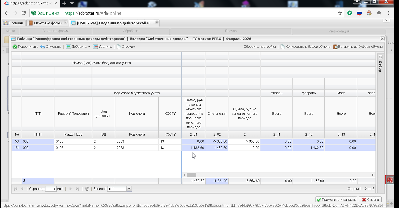Switch to the Главная tab

click(x=13, y=23)
